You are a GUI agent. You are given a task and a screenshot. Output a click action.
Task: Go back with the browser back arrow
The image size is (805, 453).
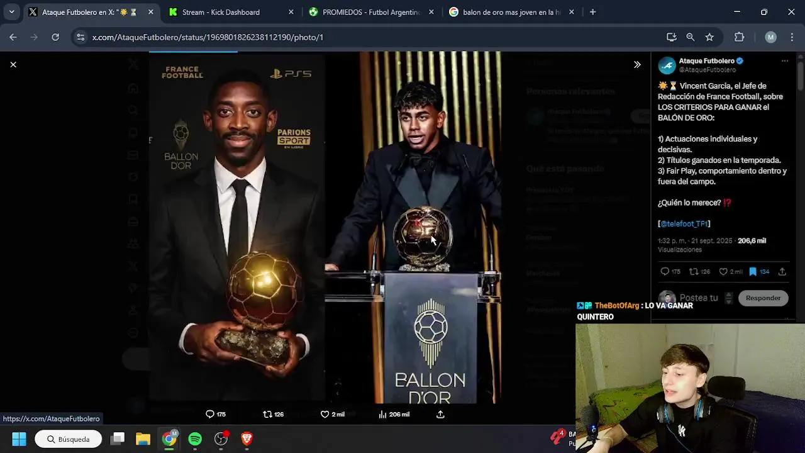coord(13,37)
